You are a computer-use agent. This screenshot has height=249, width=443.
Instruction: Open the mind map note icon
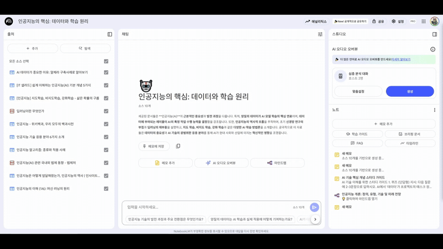click(x=337, y=195)
